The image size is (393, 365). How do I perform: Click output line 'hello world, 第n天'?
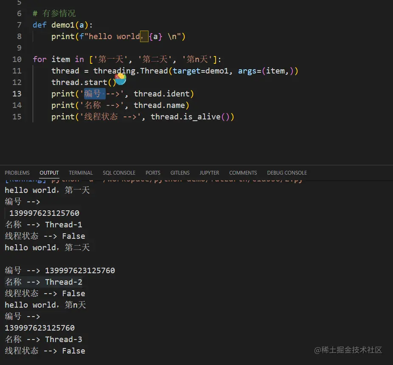[45, 305]
